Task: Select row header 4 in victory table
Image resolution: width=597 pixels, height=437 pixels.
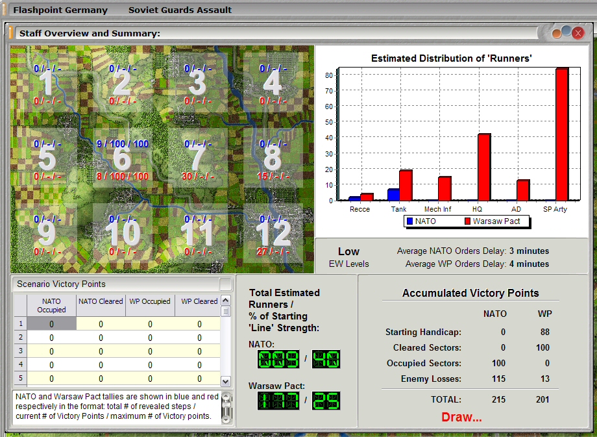Action: tap(21, 365)
